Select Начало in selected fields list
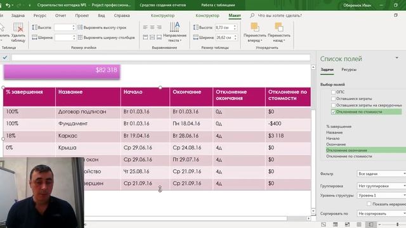 332,138
